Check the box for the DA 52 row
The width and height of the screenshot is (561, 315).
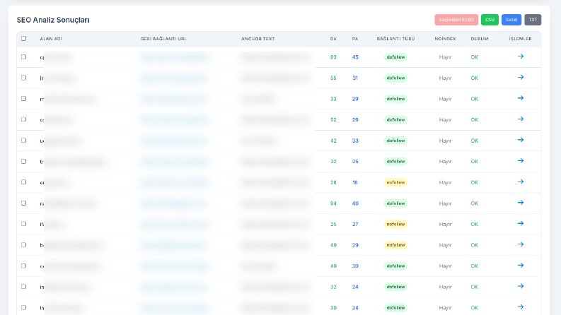coord(23,119)
